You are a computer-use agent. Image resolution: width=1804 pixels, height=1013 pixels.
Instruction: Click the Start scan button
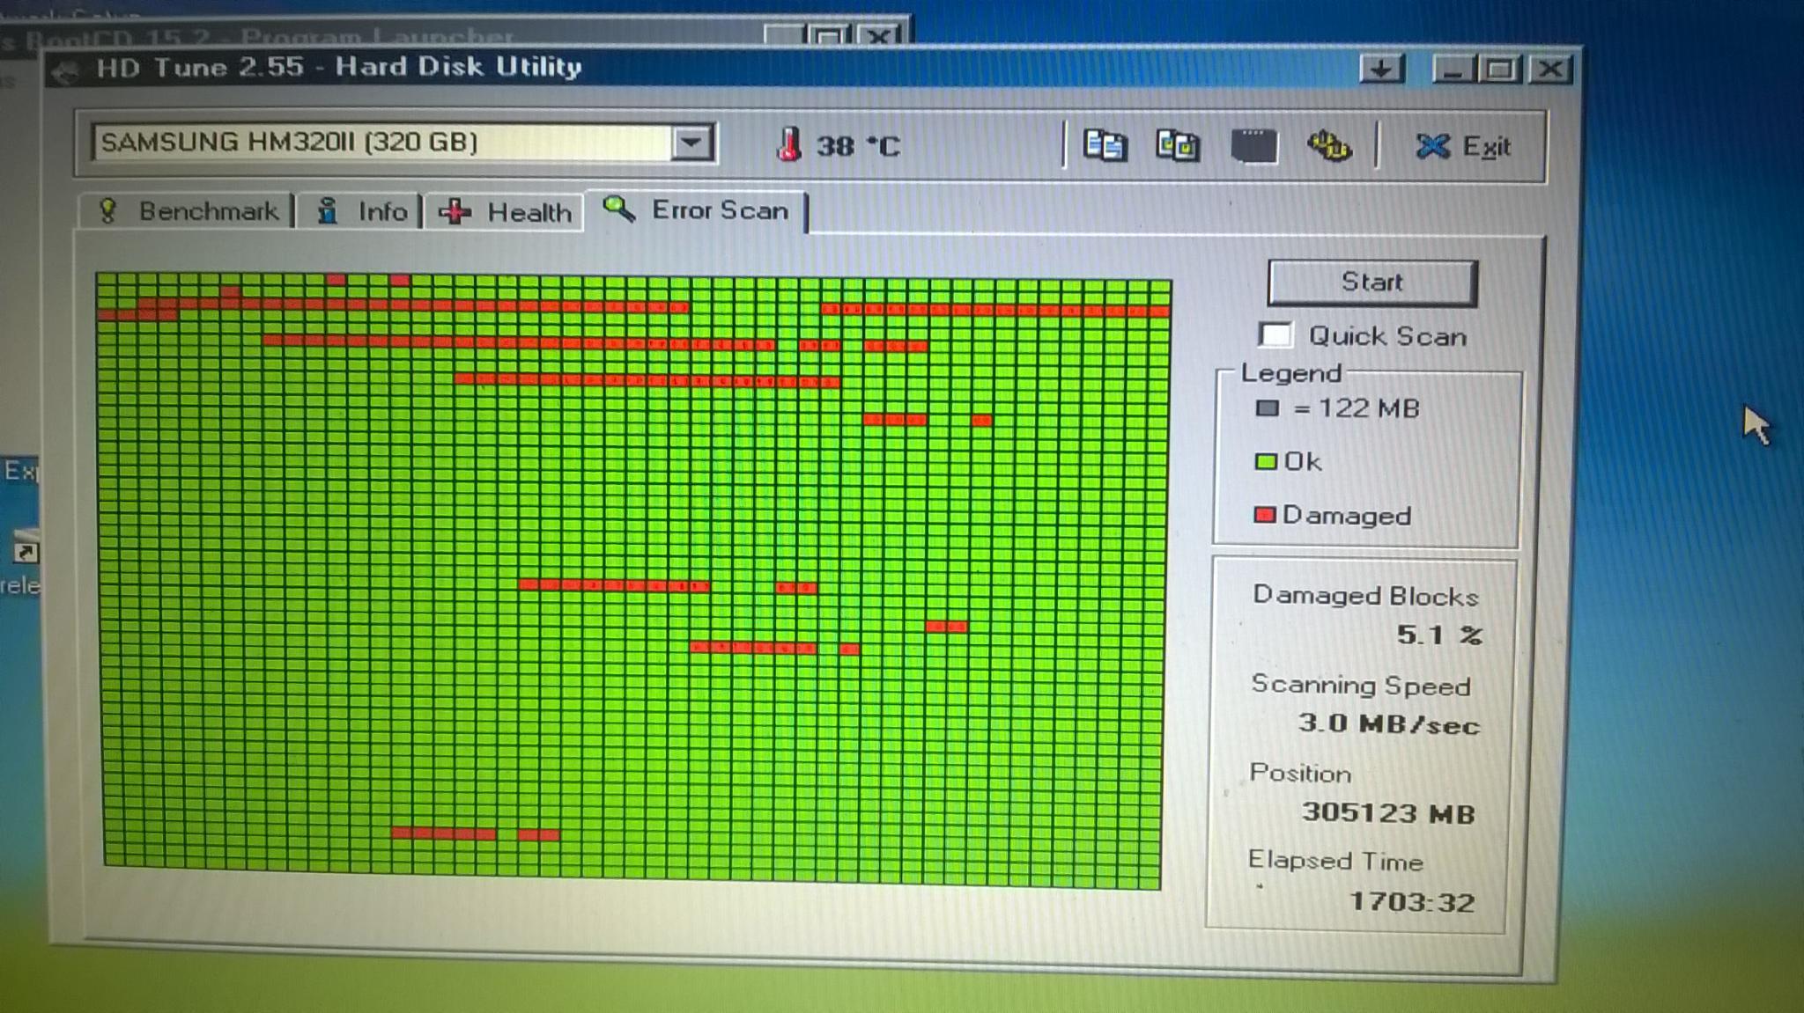point(1372,283)
